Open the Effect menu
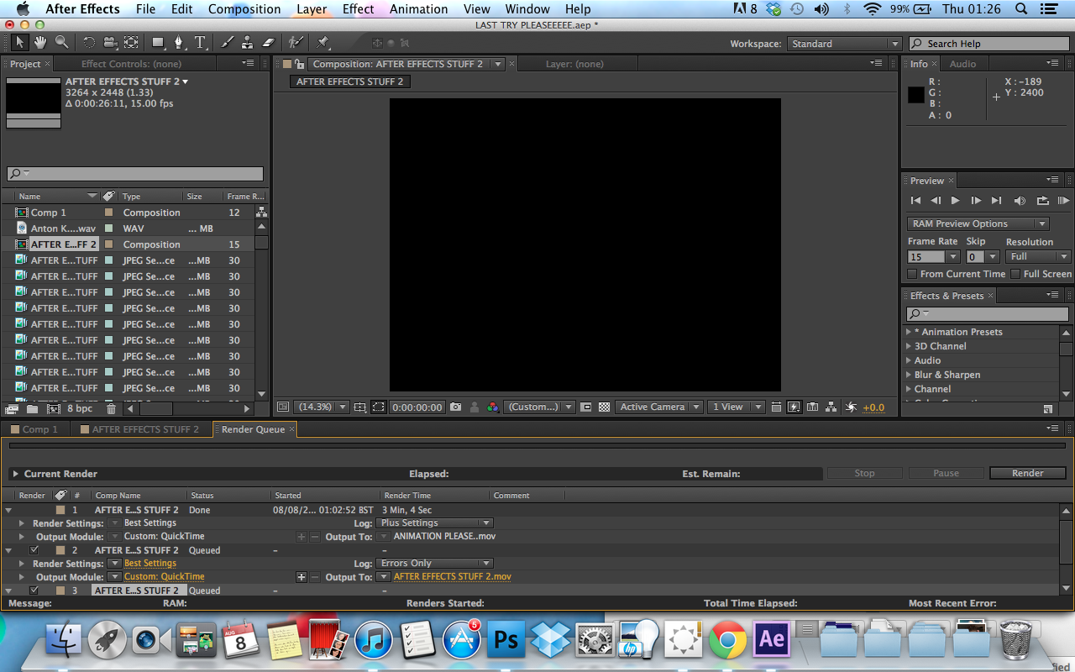Viewport: 1075px width, 672px height. click(x=358, y=9)
